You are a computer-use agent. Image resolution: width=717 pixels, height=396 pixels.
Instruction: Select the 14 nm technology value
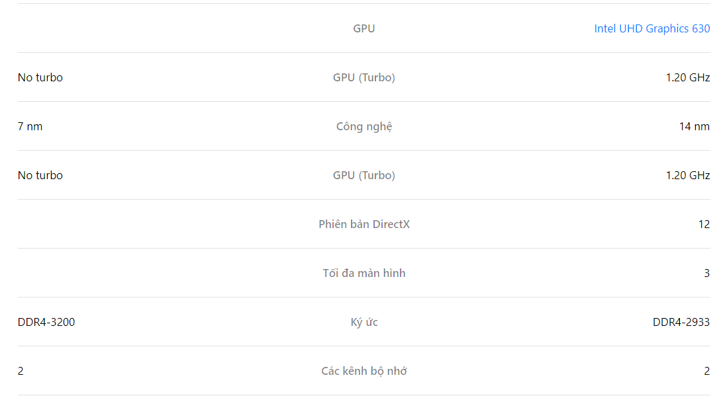click(694, 126)
